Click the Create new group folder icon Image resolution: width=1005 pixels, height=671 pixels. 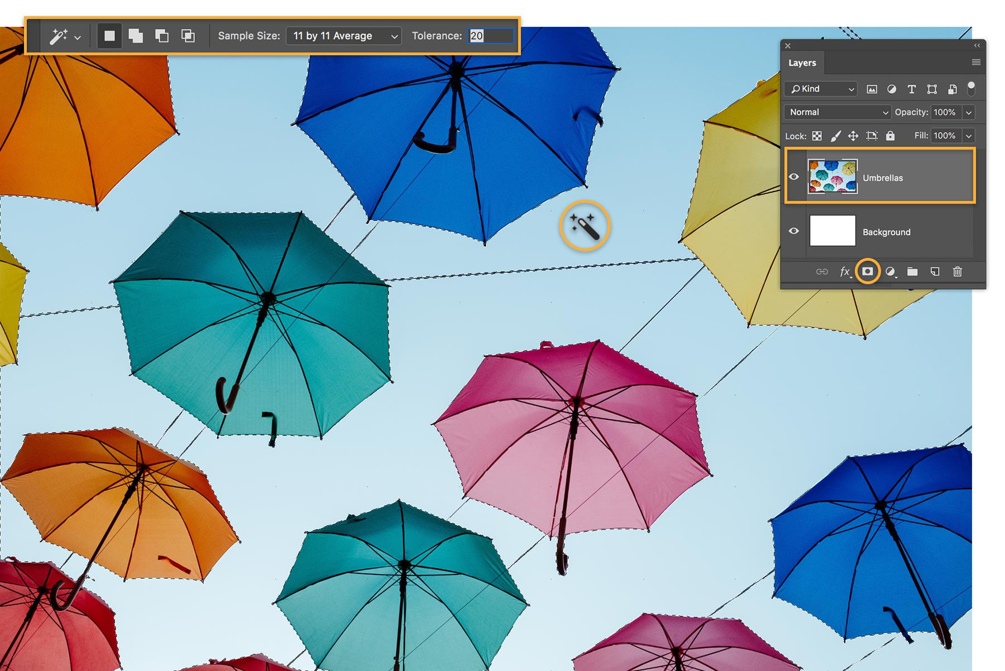tap(913, 272)
